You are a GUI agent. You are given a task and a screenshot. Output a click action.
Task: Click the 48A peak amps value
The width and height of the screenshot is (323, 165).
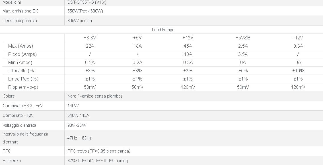pos(188,54)
